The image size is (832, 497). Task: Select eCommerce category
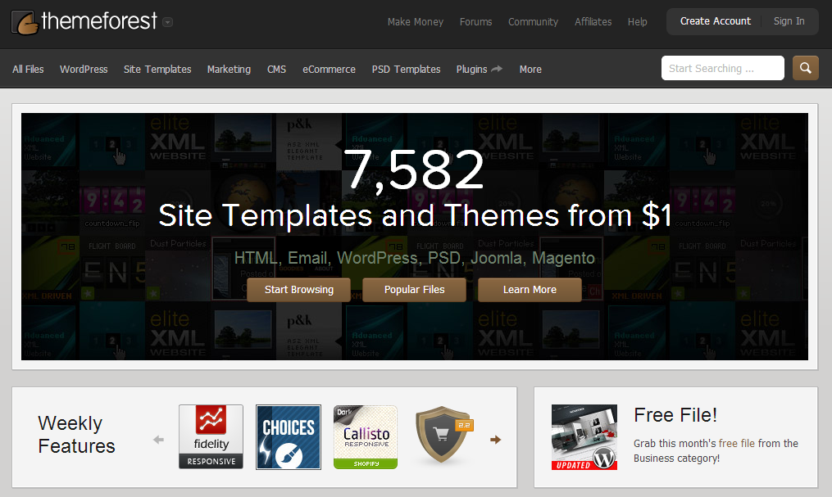click(x=329, y=70)
